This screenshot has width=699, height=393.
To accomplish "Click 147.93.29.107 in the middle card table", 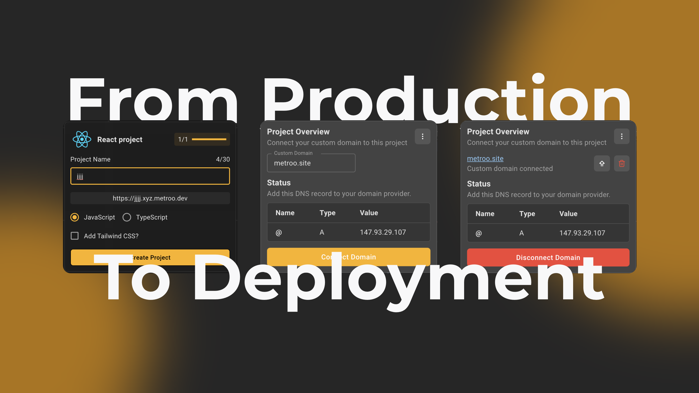I will 383,232.
